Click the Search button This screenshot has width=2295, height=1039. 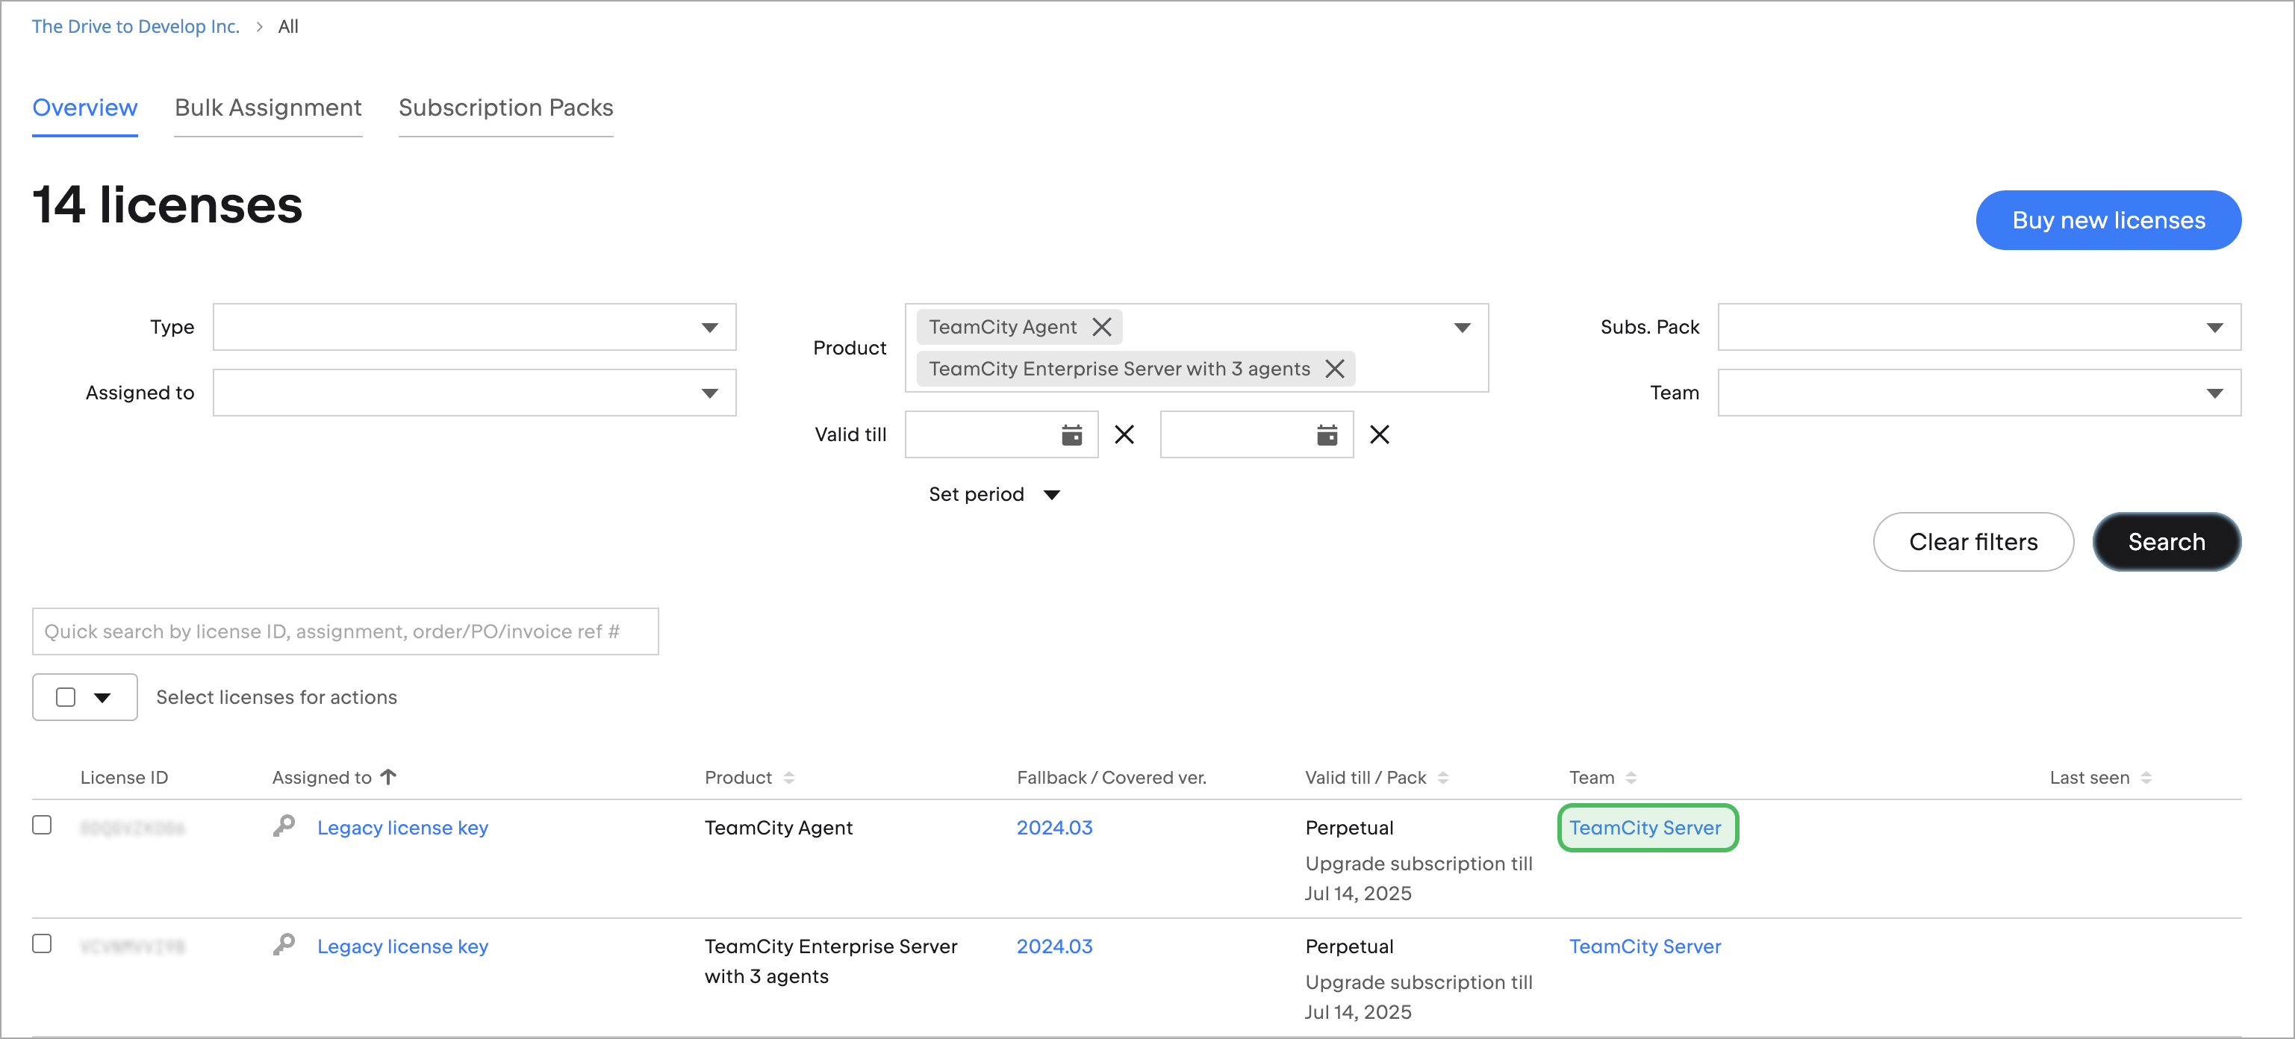coord(2166,542)
